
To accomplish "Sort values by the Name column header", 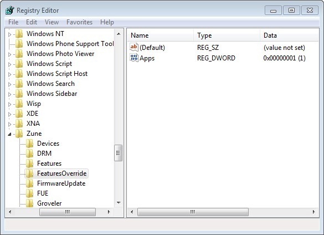I will pos(161,35).
